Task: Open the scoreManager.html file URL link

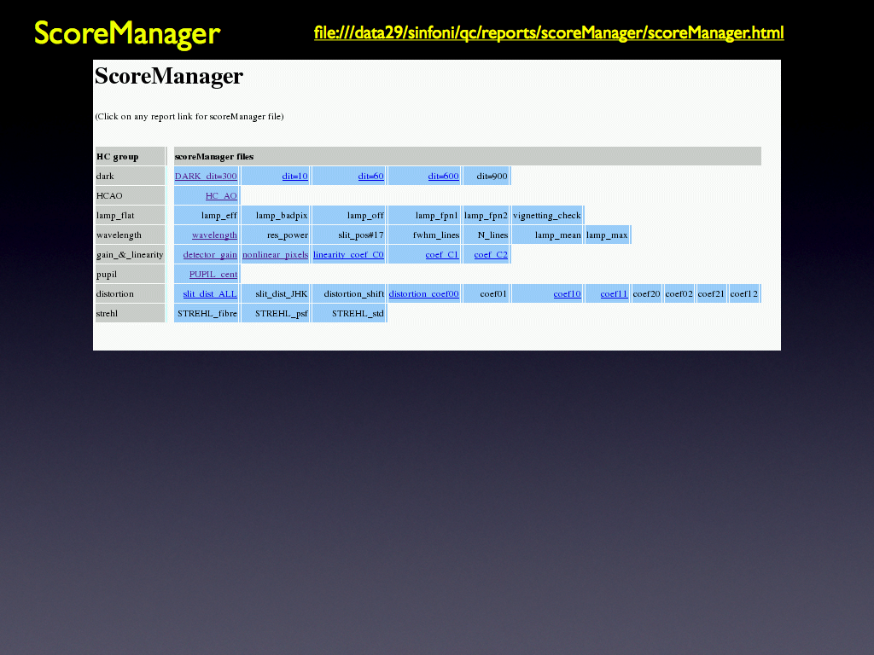Action: click(548, 33)
